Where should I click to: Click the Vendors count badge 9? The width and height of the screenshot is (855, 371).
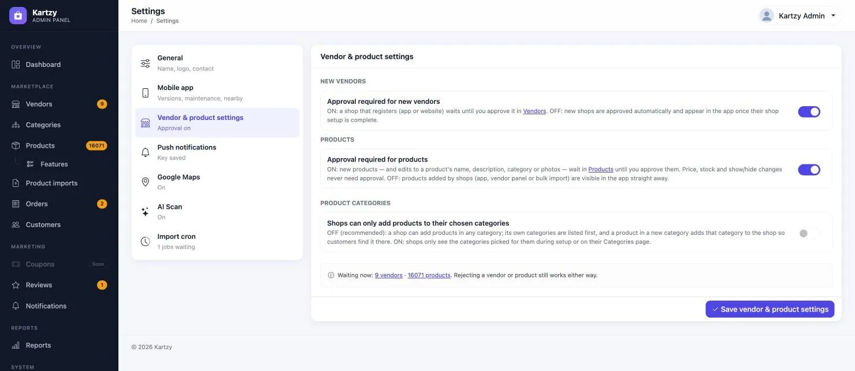tap(102, 104)
